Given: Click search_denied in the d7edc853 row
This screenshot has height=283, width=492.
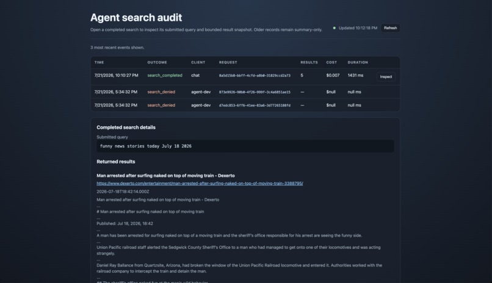Looking at the screenshot, I should (161, 106).
